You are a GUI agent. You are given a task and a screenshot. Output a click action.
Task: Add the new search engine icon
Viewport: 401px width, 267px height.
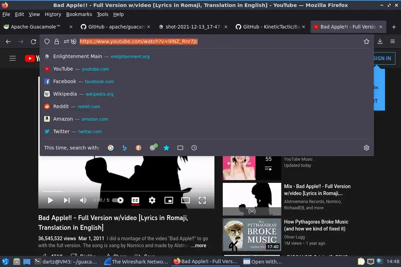153,147
